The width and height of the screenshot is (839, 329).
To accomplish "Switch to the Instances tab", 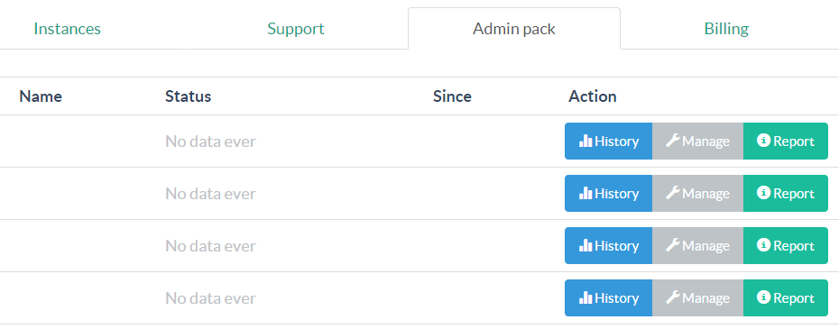I will 67,28.
